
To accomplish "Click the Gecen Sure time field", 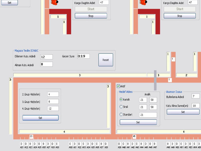I will 83,56.
